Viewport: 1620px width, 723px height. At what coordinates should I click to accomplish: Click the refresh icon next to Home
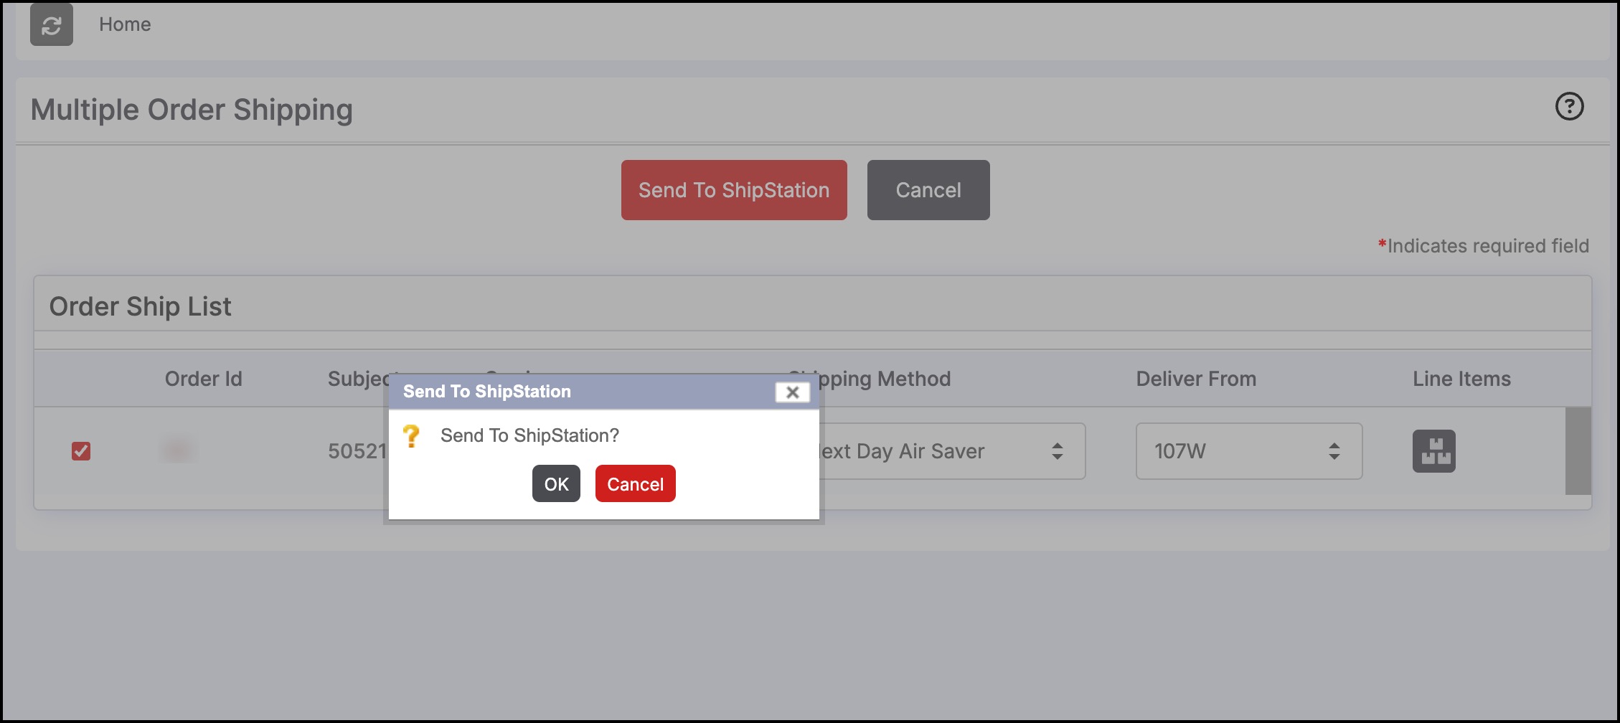coord(52,25)
